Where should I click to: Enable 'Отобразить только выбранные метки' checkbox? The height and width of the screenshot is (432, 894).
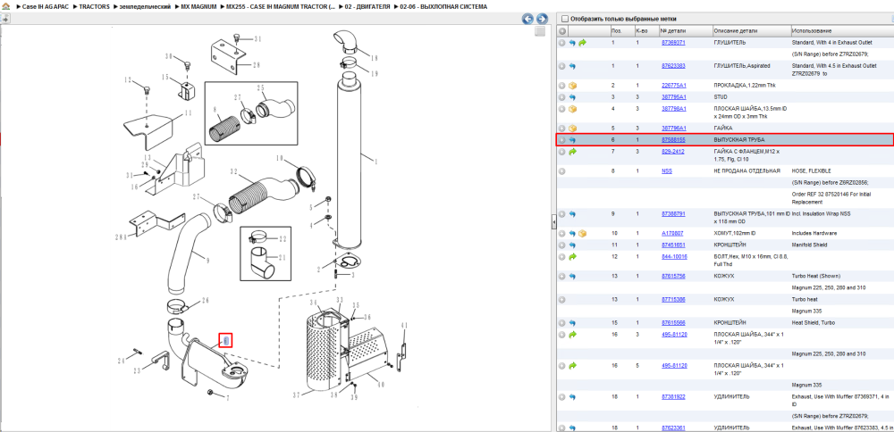[x=565, y=19]
